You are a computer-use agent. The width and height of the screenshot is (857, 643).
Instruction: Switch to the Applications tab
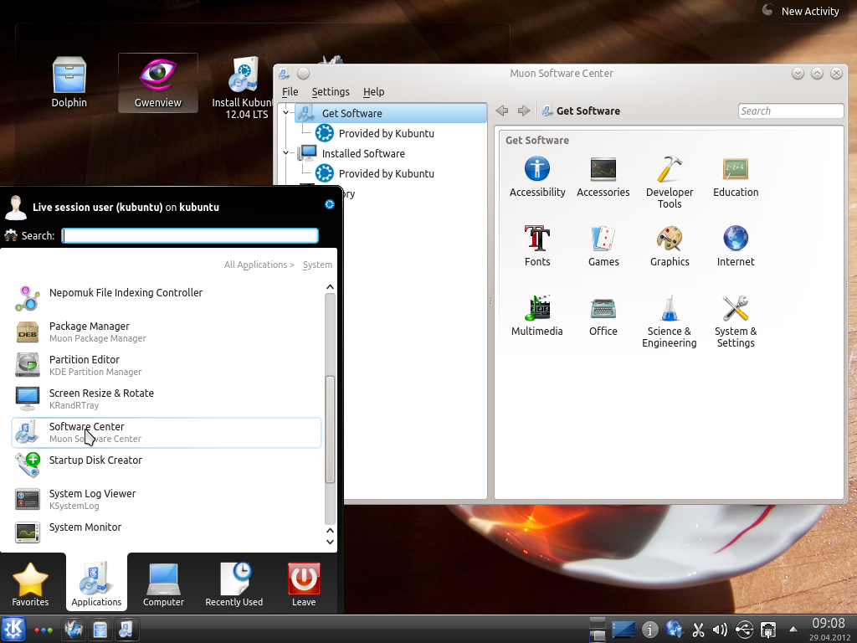click(x=96, y=584)
